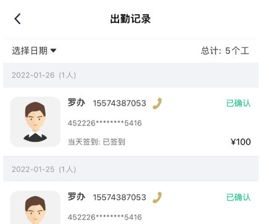The width and height of the screenshot is (269, 224).
Task: Call 罗办 from the 2022-01-26 record
Action: 157,103
